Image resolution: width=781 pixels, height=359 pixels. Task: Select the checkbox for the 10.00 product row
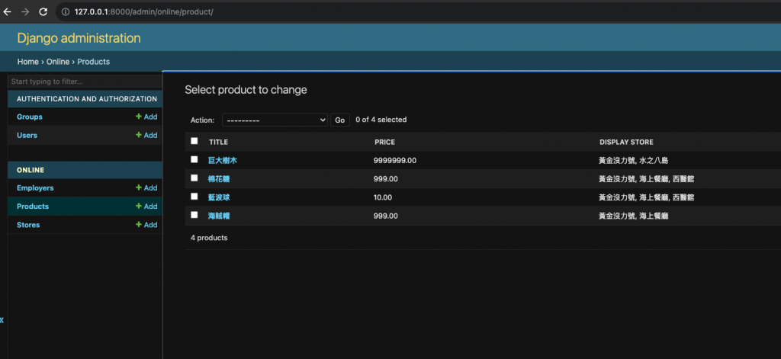click(x=194, y=197)
